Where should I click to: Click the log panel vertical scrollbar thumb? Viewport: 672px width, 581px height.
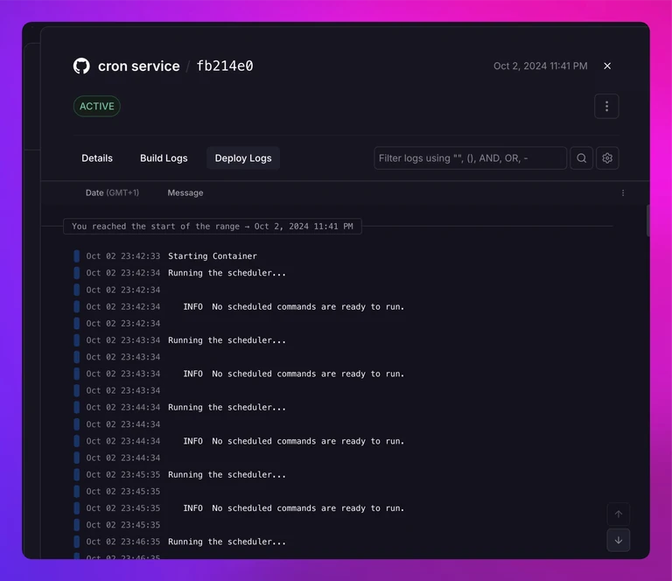pos(647,220)
